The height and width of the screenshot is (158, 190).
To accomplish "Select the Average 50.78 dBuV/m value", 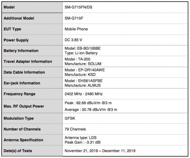I will point(91,110).
